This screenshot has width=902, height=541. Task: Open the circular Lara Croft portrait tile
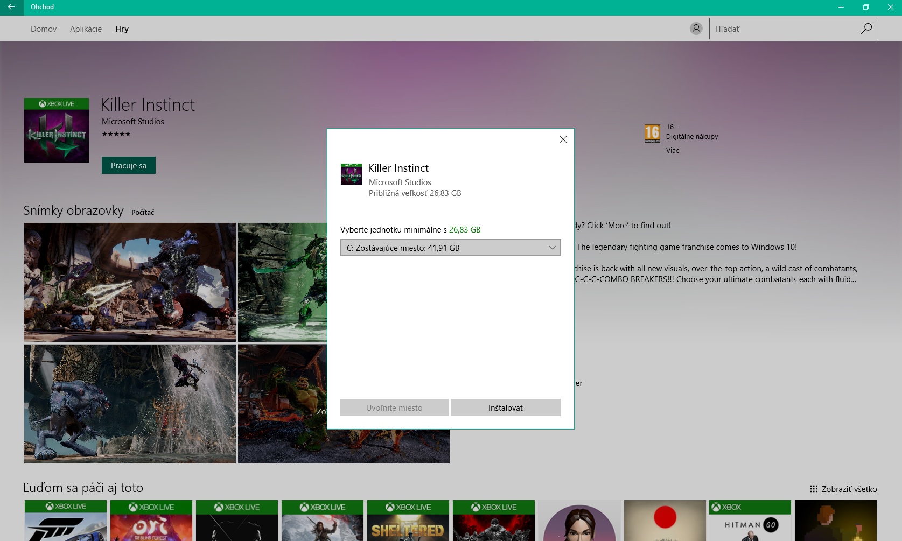tap(579, 521)
